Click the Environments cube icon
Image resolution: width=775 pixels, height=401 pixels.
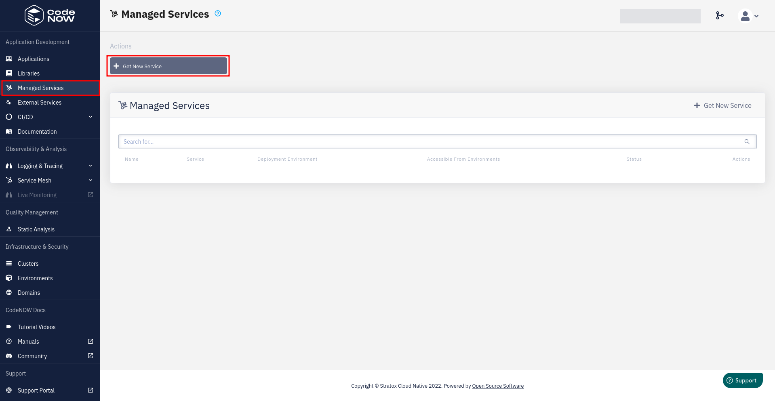click(9, 278)
